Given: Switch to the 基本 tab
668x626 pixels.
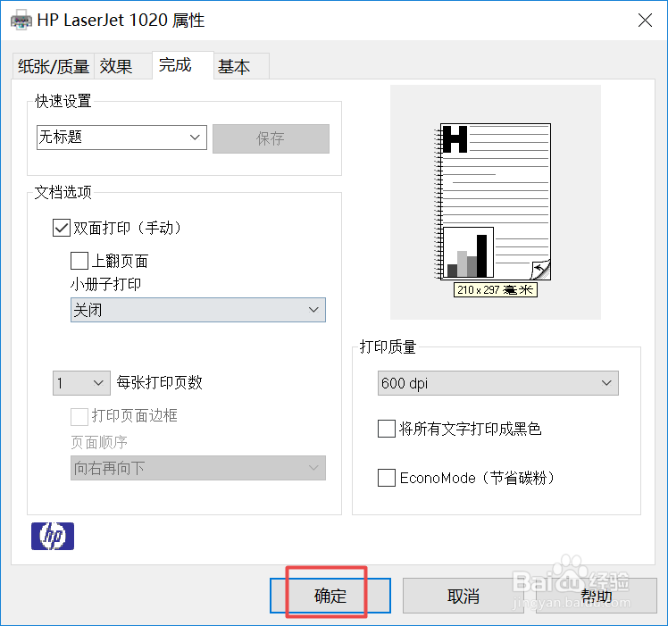Looking at the screenshot, I should [x=241, y=66].
